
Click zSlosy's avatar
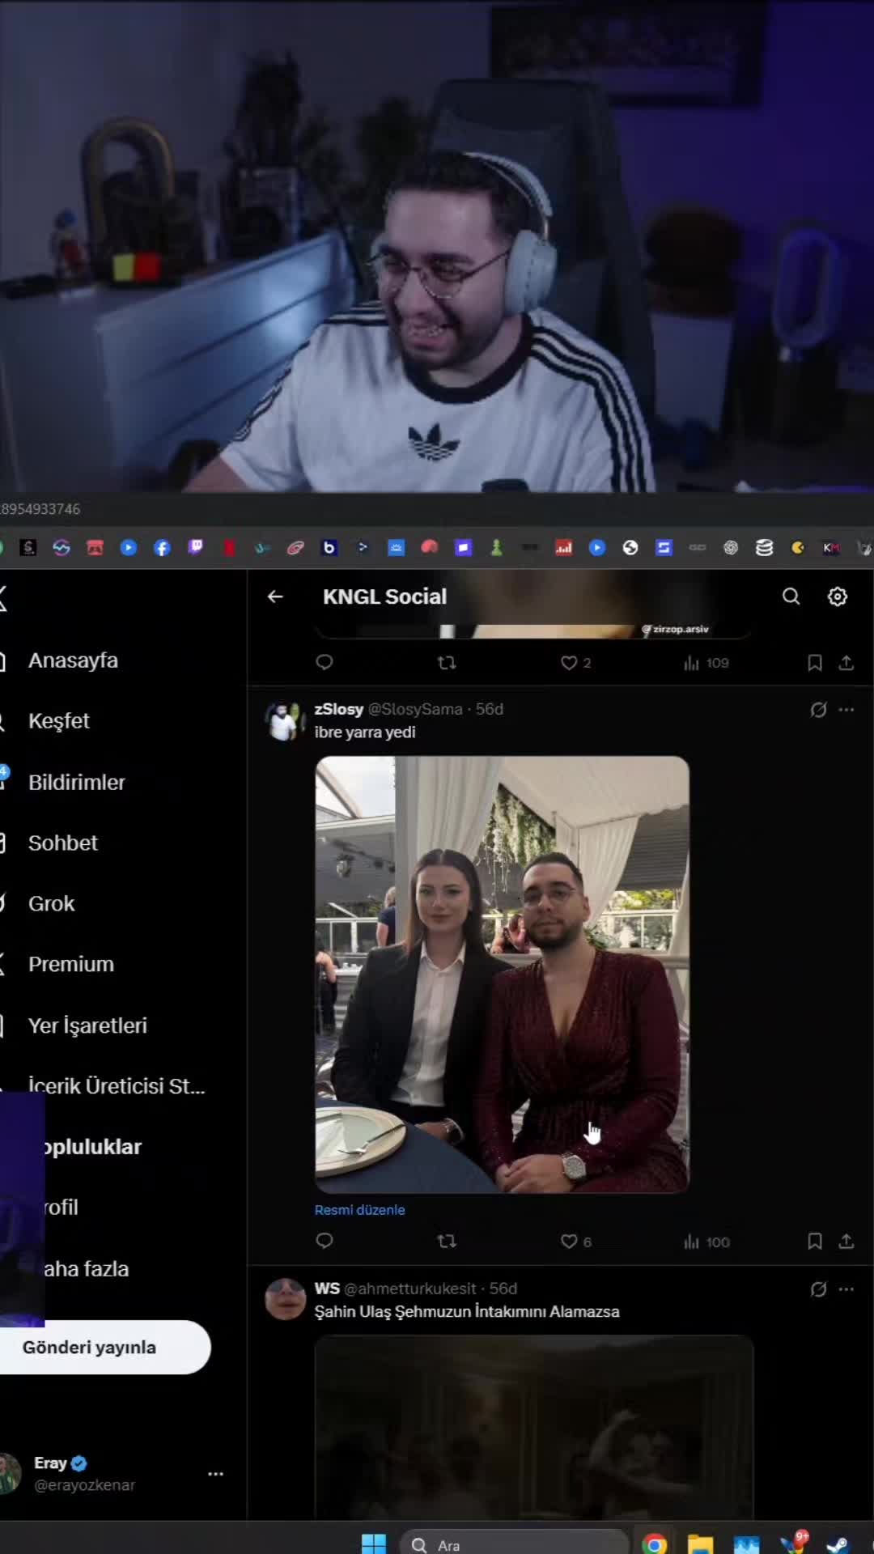(x=285, y=722)
